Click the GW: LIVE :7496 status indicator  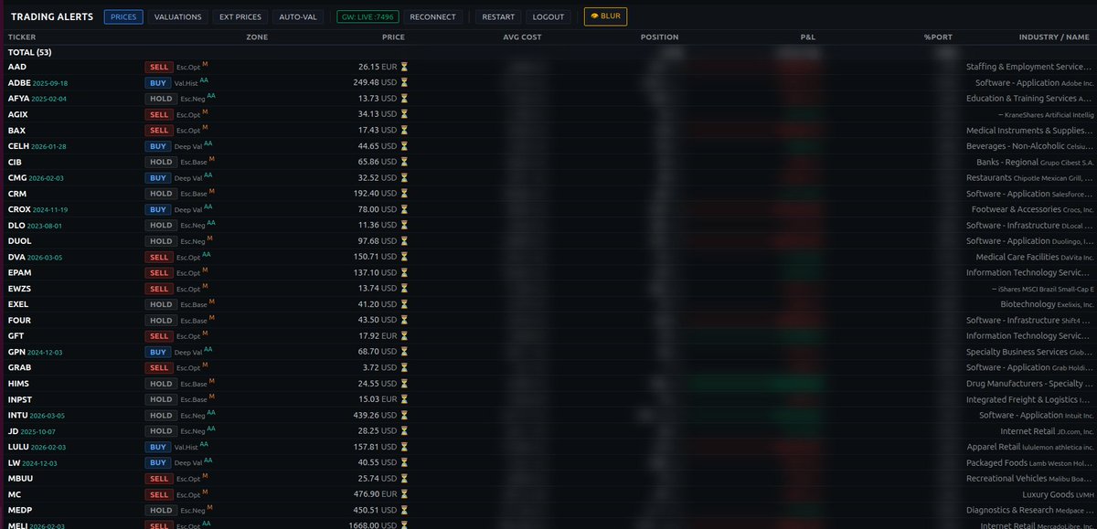(367, 17)
